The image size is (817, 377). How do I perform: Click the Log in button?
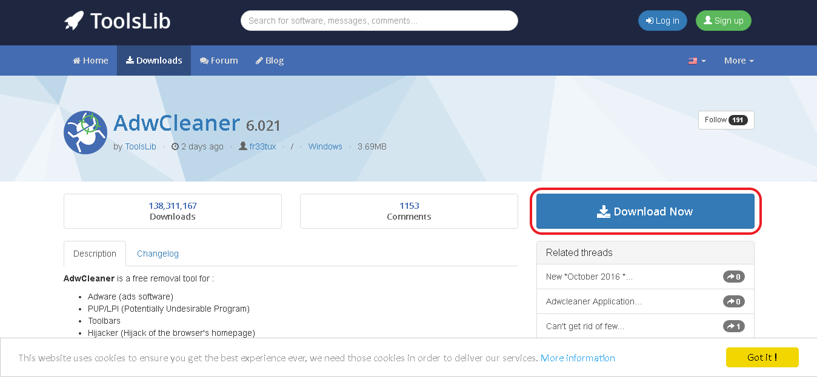tap(662, 21)
